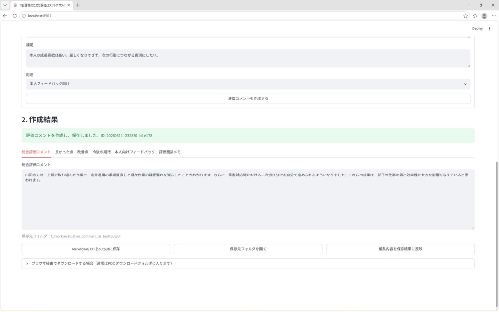Open a new browser tab
This screenshot has width=499, height=312.
77,5
